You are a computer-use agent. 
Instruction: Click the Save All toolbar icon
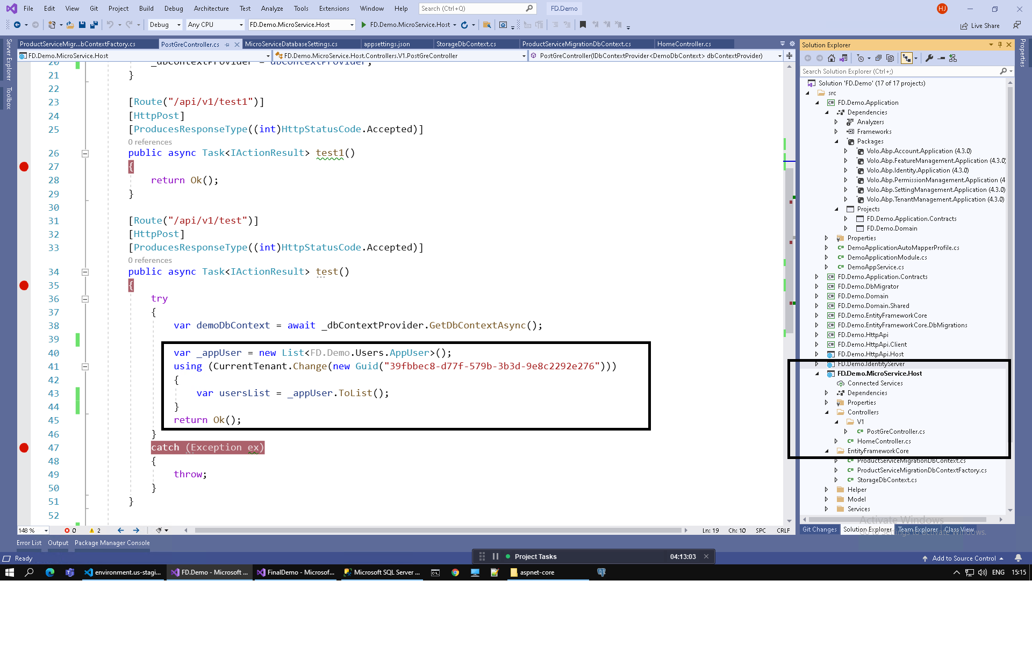[x=94, y=25]
